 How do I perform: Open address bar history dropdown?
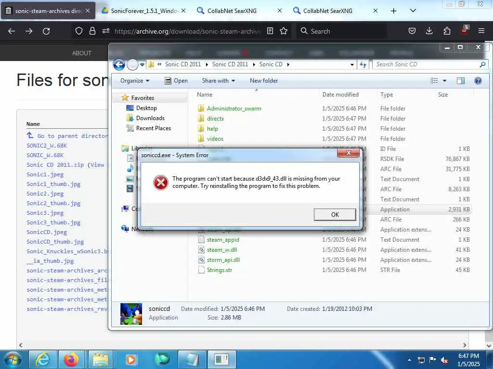[352, 64]
